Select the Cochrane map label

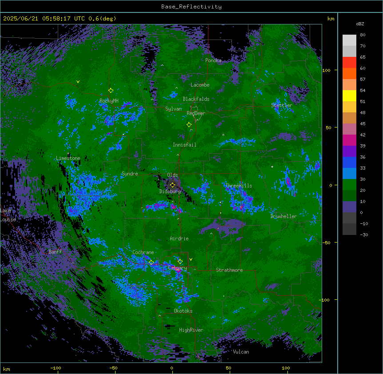click(x=143, y=252)
